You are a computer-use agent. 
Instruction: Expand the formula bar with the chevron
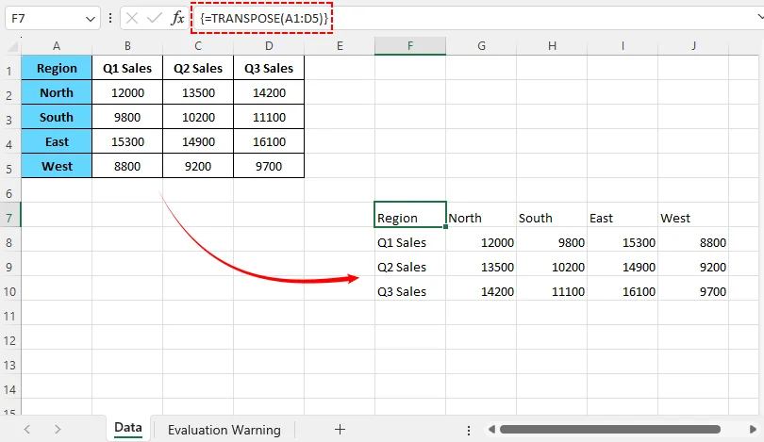[760, 17]
